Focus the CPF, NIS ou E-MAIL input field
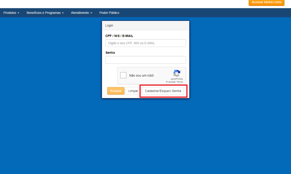Screen dimensions: 291x174 click(x=145, y=43)
